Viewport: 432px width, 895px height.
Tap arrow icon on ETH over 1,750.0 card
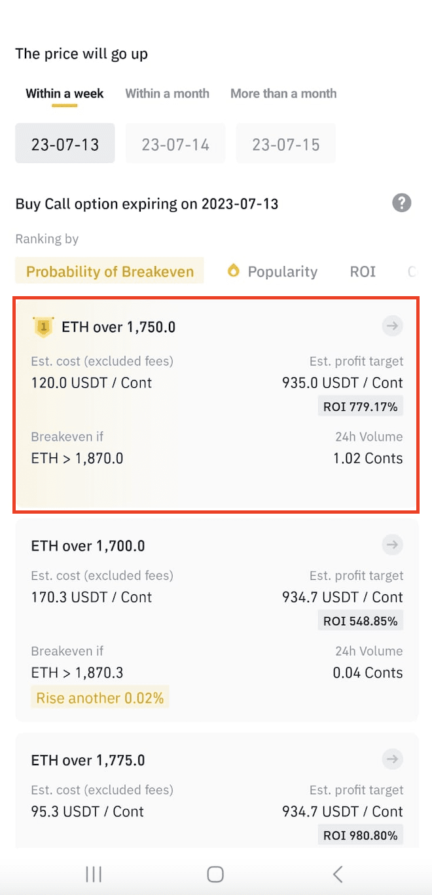pos(392,326)
